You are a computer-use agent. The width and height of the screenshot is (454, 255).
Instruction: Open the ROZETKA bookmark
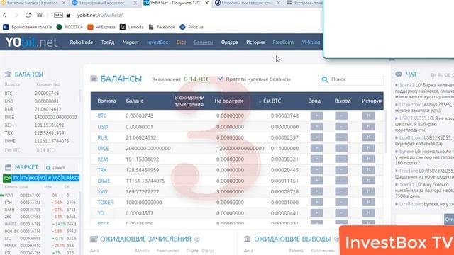pyautogui.click(x=70, y=27)
